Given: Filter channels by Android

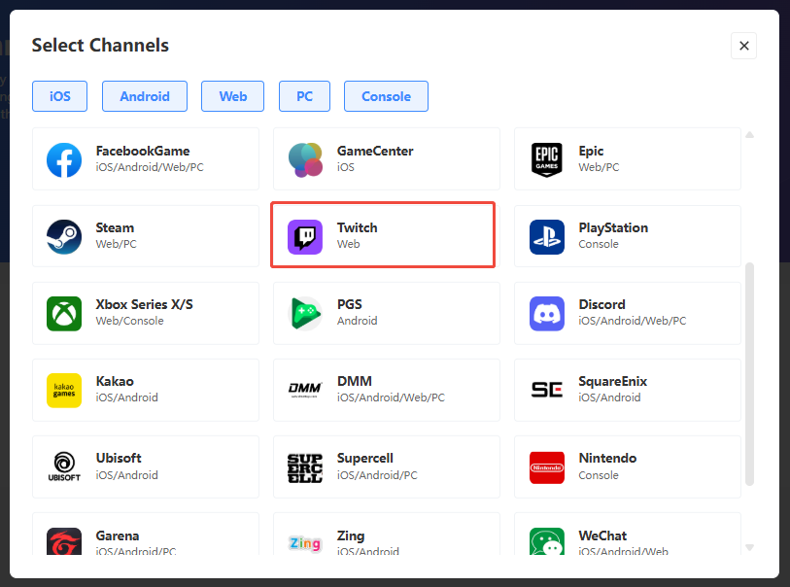Looking at the screenshot, I should pyautogui.click(x=145, y=96).
